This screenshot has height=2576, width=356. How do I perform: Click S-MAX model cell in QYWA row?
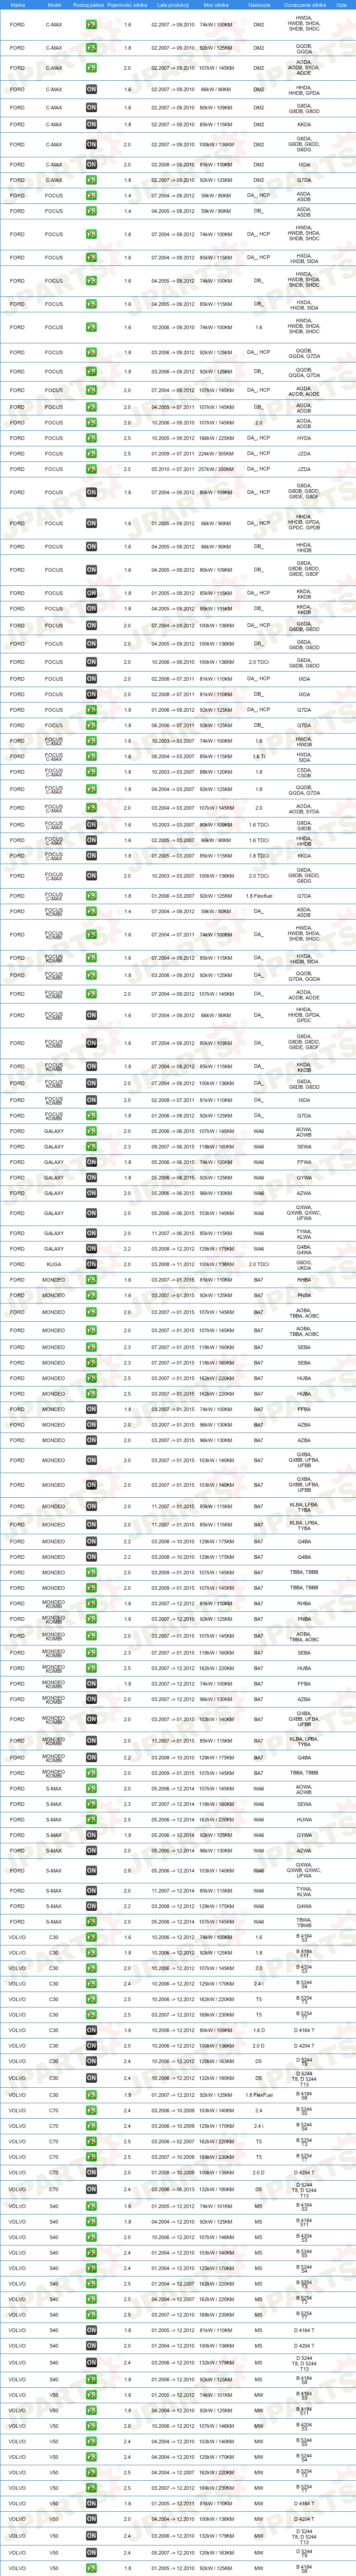click(x=54, y=1836)
